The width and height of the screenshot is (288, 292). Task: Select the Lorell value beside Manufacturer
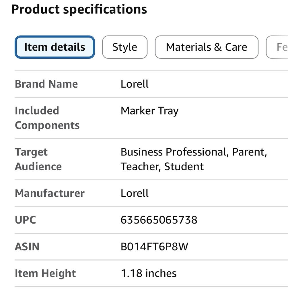click(135, 193)
